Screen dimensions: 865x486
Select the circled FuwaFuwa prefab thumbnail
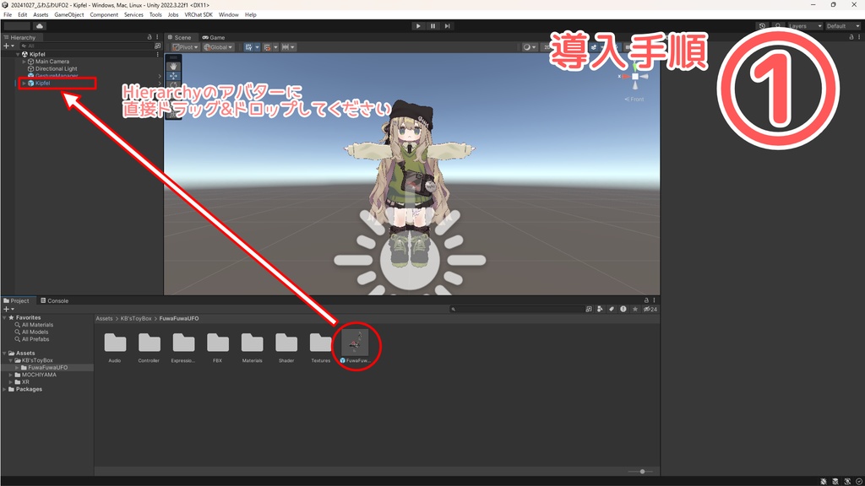click(356, 341)
